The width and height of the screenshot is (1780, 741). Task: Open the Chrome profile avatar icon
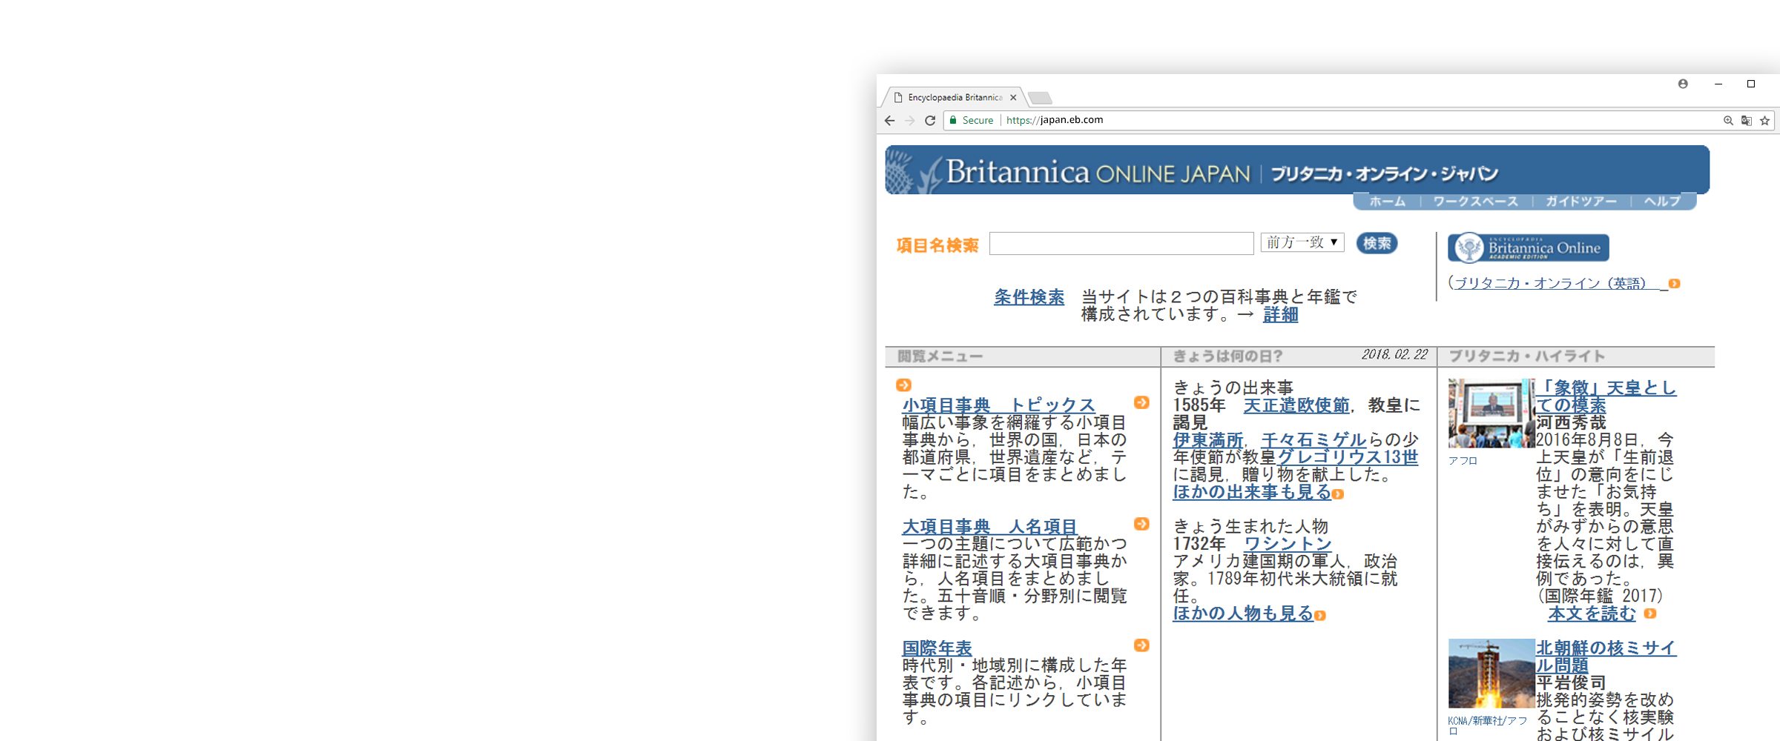(1683, 84)
